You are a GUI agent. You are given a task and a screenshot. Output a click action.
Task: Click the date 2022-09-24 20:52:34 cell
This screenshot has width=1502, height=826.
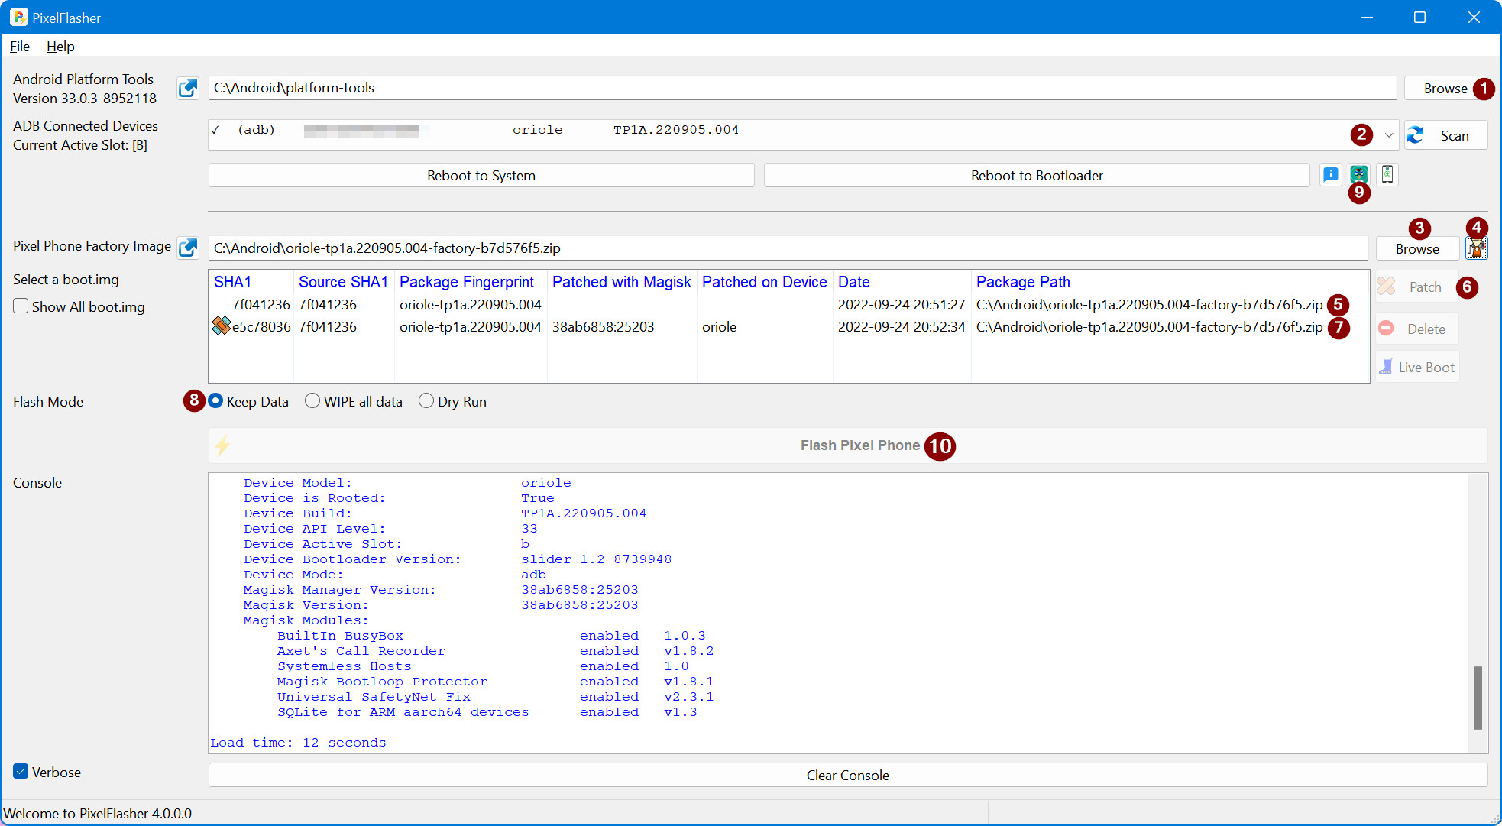(902, 326)
